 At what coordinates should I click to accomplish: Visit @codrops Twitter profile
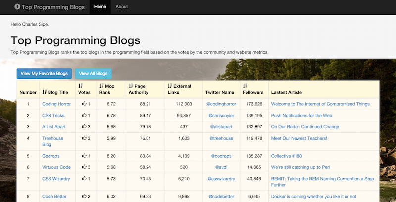pos(221,156)
